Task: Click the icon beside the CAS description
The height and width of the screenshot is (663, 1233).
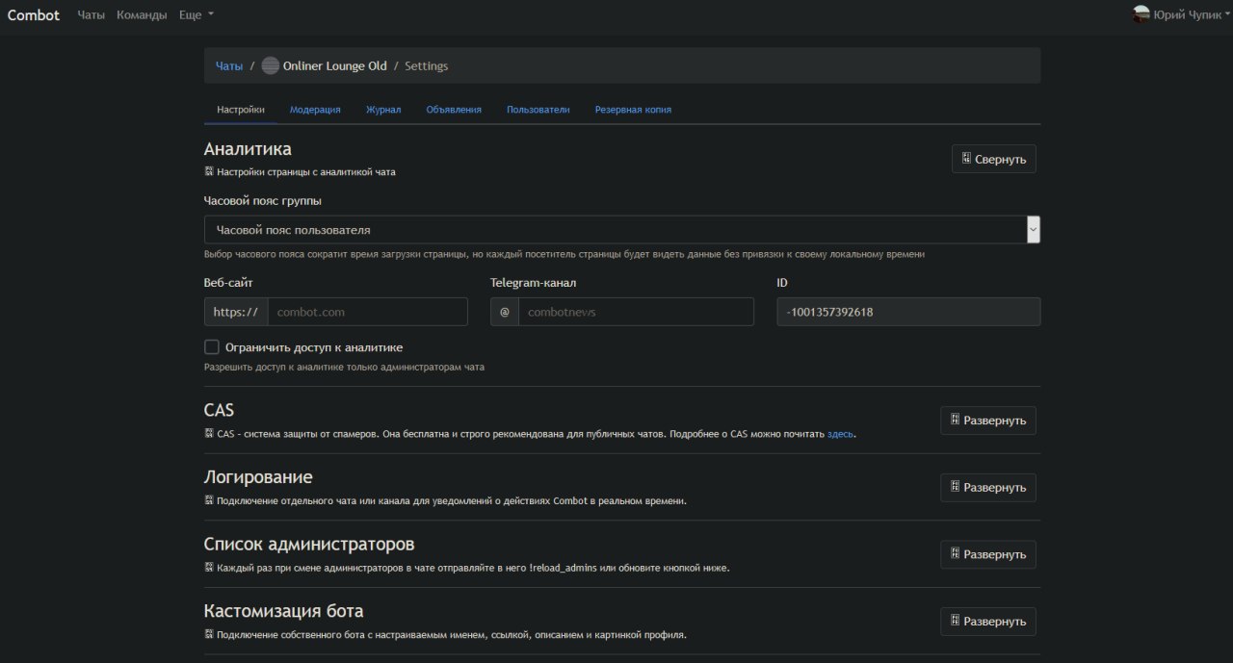Action: coord(209,433)
